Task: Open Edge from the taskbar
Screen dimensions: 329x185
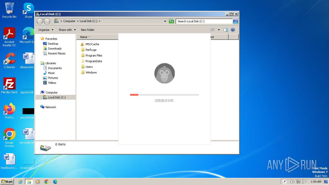Action: [x=55, y=182]
